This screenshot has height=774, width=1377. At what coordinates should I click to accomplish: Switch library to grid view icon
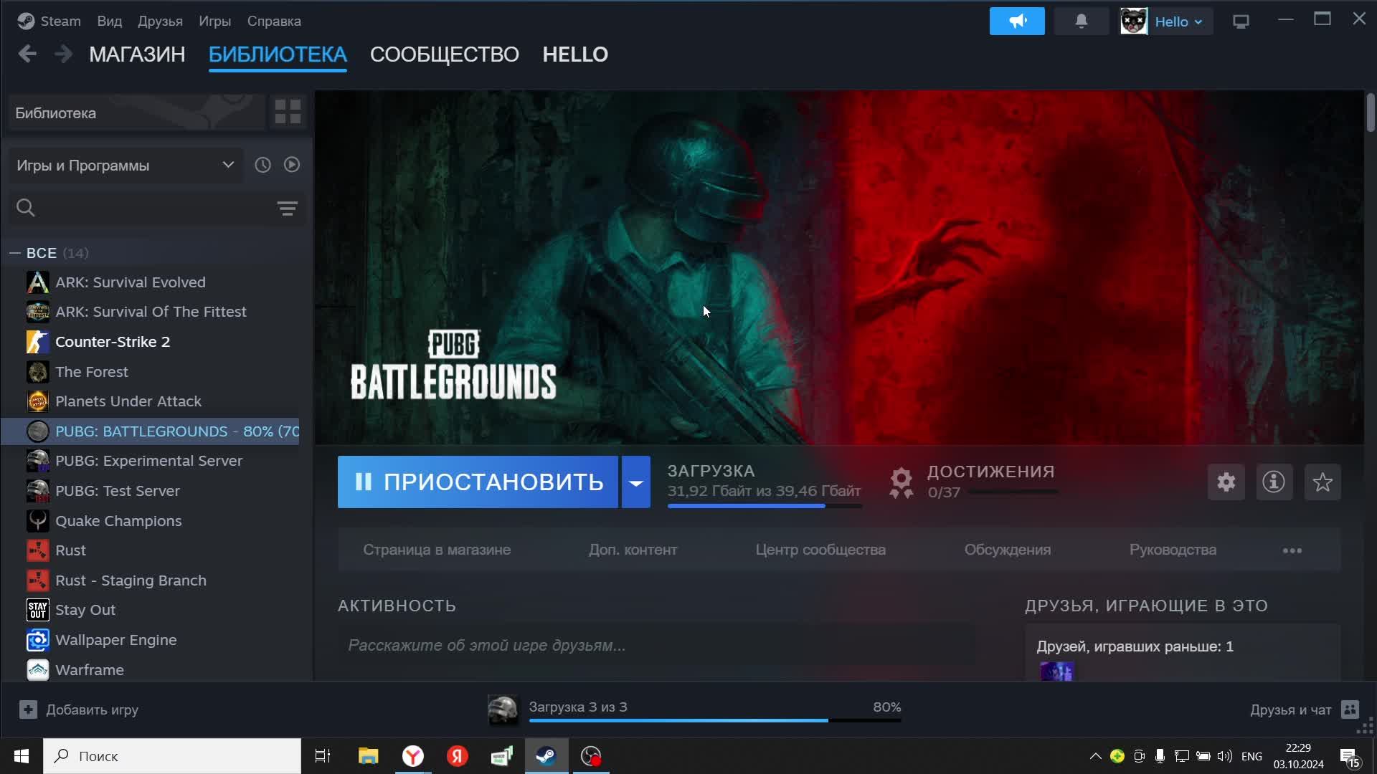pyautogui.click(x=287, y=112)
